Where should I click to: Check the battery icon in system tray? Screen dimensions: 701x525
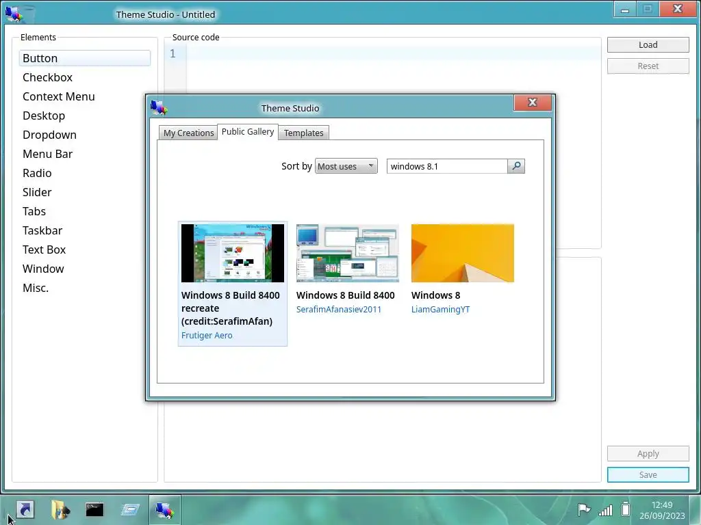pyautogui.click(x=626, y=509)
